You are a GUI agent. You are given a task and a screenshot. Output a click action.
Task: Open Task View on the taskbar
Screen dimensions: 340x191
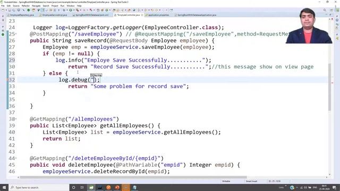tap(82, 187)
